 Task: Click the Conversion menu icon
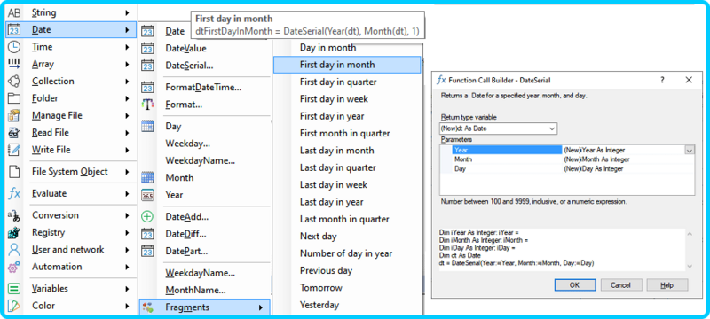pyautogui.click(x=14, y=215)
